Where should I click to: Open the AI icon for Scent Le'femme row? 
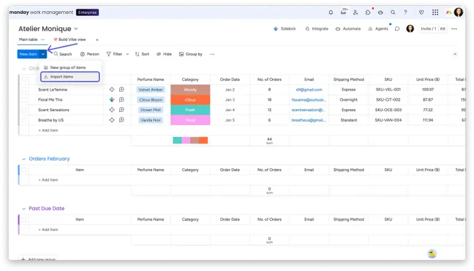point(112,89)
